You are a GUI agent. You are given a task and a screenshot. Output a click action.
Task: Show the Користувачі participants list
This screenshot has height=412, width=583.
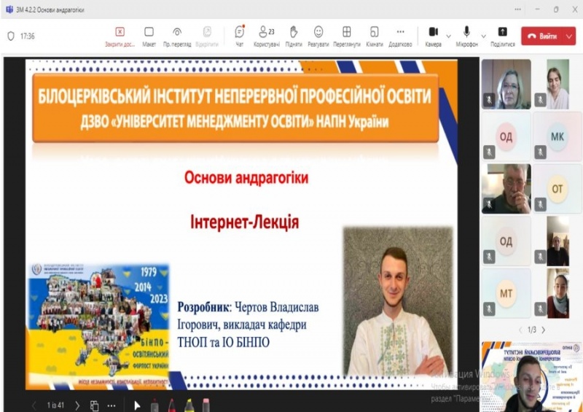click(x=264, y=32)
